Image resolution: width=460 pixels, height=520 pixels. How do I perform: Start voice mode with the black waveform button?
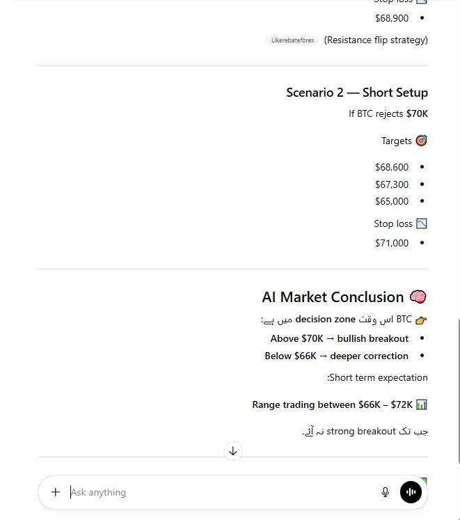[411, 492]
